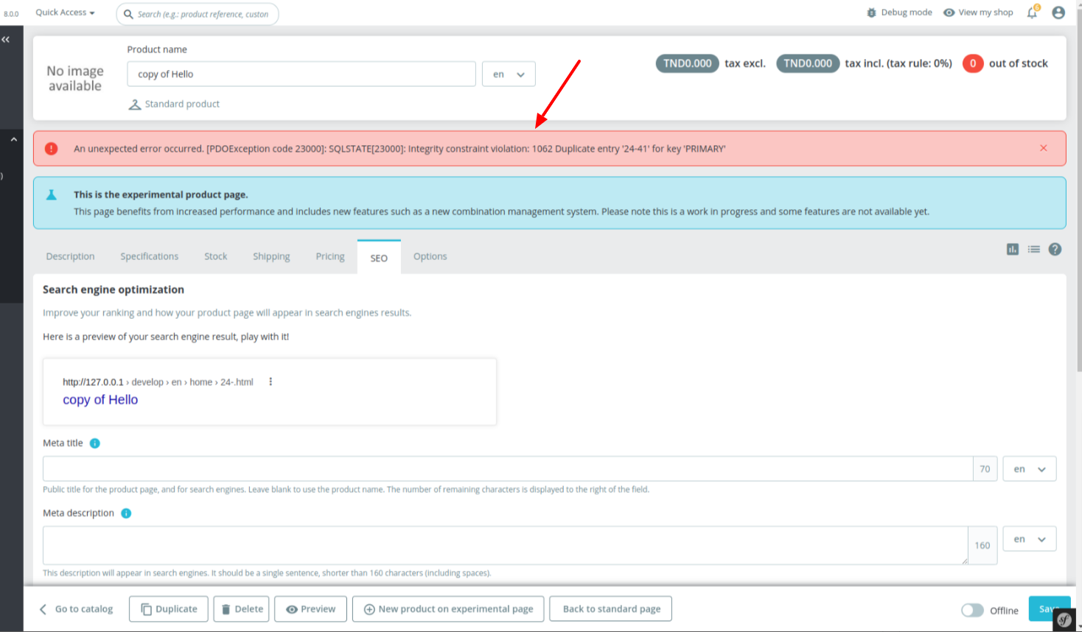Screen dimensions: 1082x632
Task: Open View my shop eye icon
Action: tap(950, 12)
